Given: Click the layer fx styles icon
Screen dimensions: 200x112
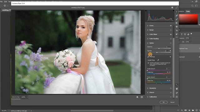Looking at the screenshot, I should point(182,110).
